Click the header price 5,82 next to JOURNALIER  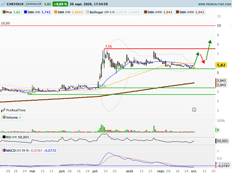pos(47,4)
